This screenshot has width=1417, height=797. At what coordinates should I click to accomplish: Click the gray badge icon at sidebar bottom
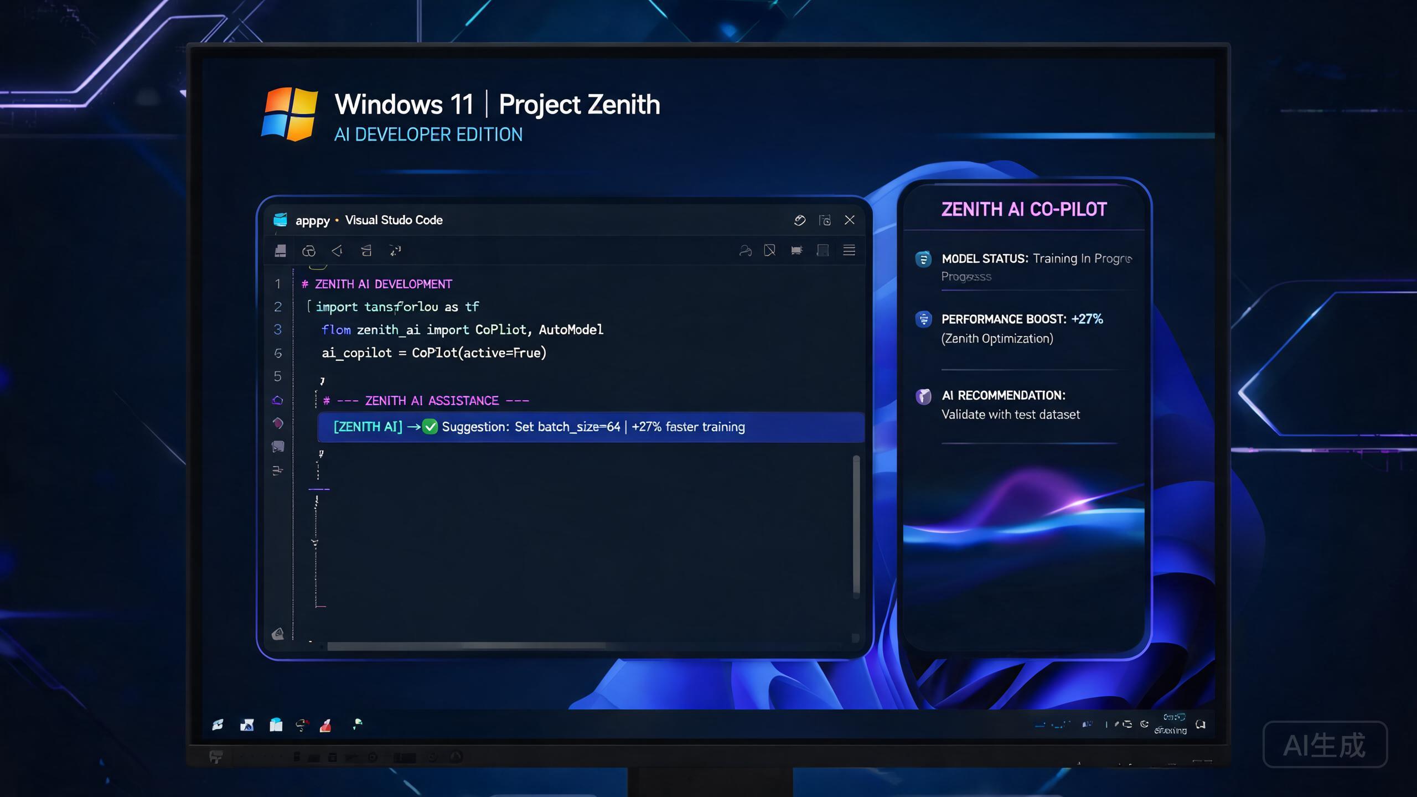[x=278, y=634]
